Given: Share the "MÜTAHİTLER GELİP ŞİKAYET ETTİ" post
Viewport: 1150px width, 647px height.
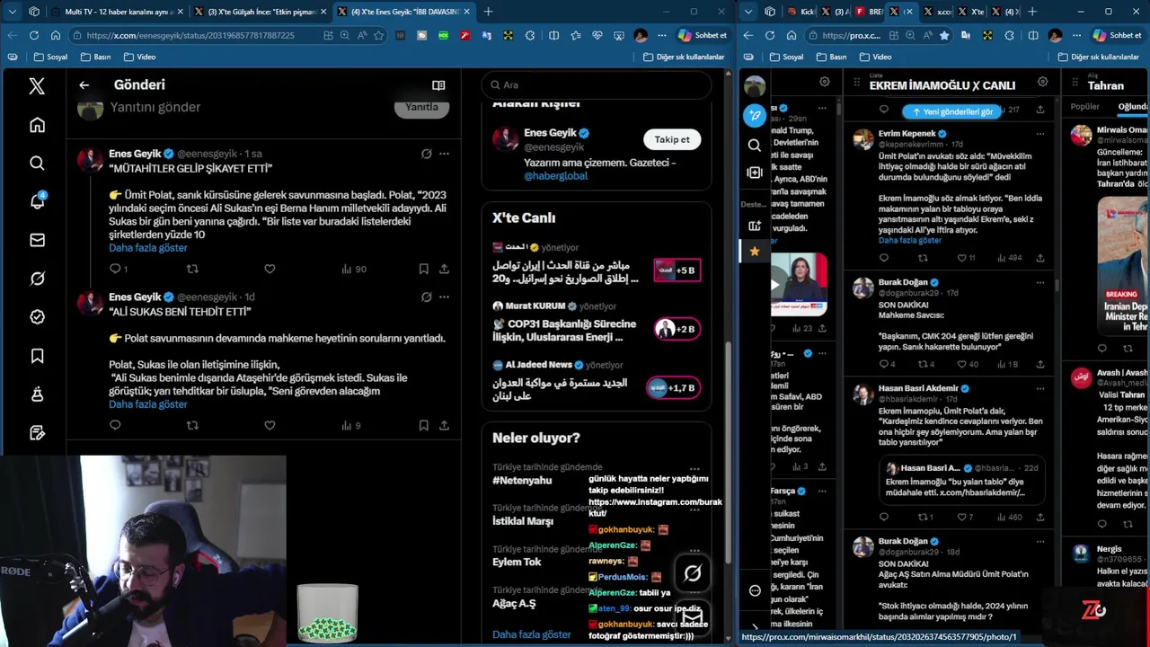Looking at the screenshot, I should pos(444,269).
